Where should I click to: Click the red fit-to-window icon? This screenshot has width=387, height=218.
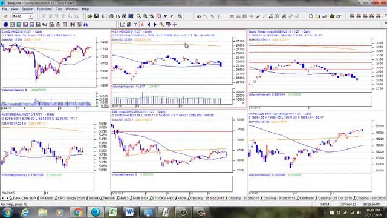point(158,16)
